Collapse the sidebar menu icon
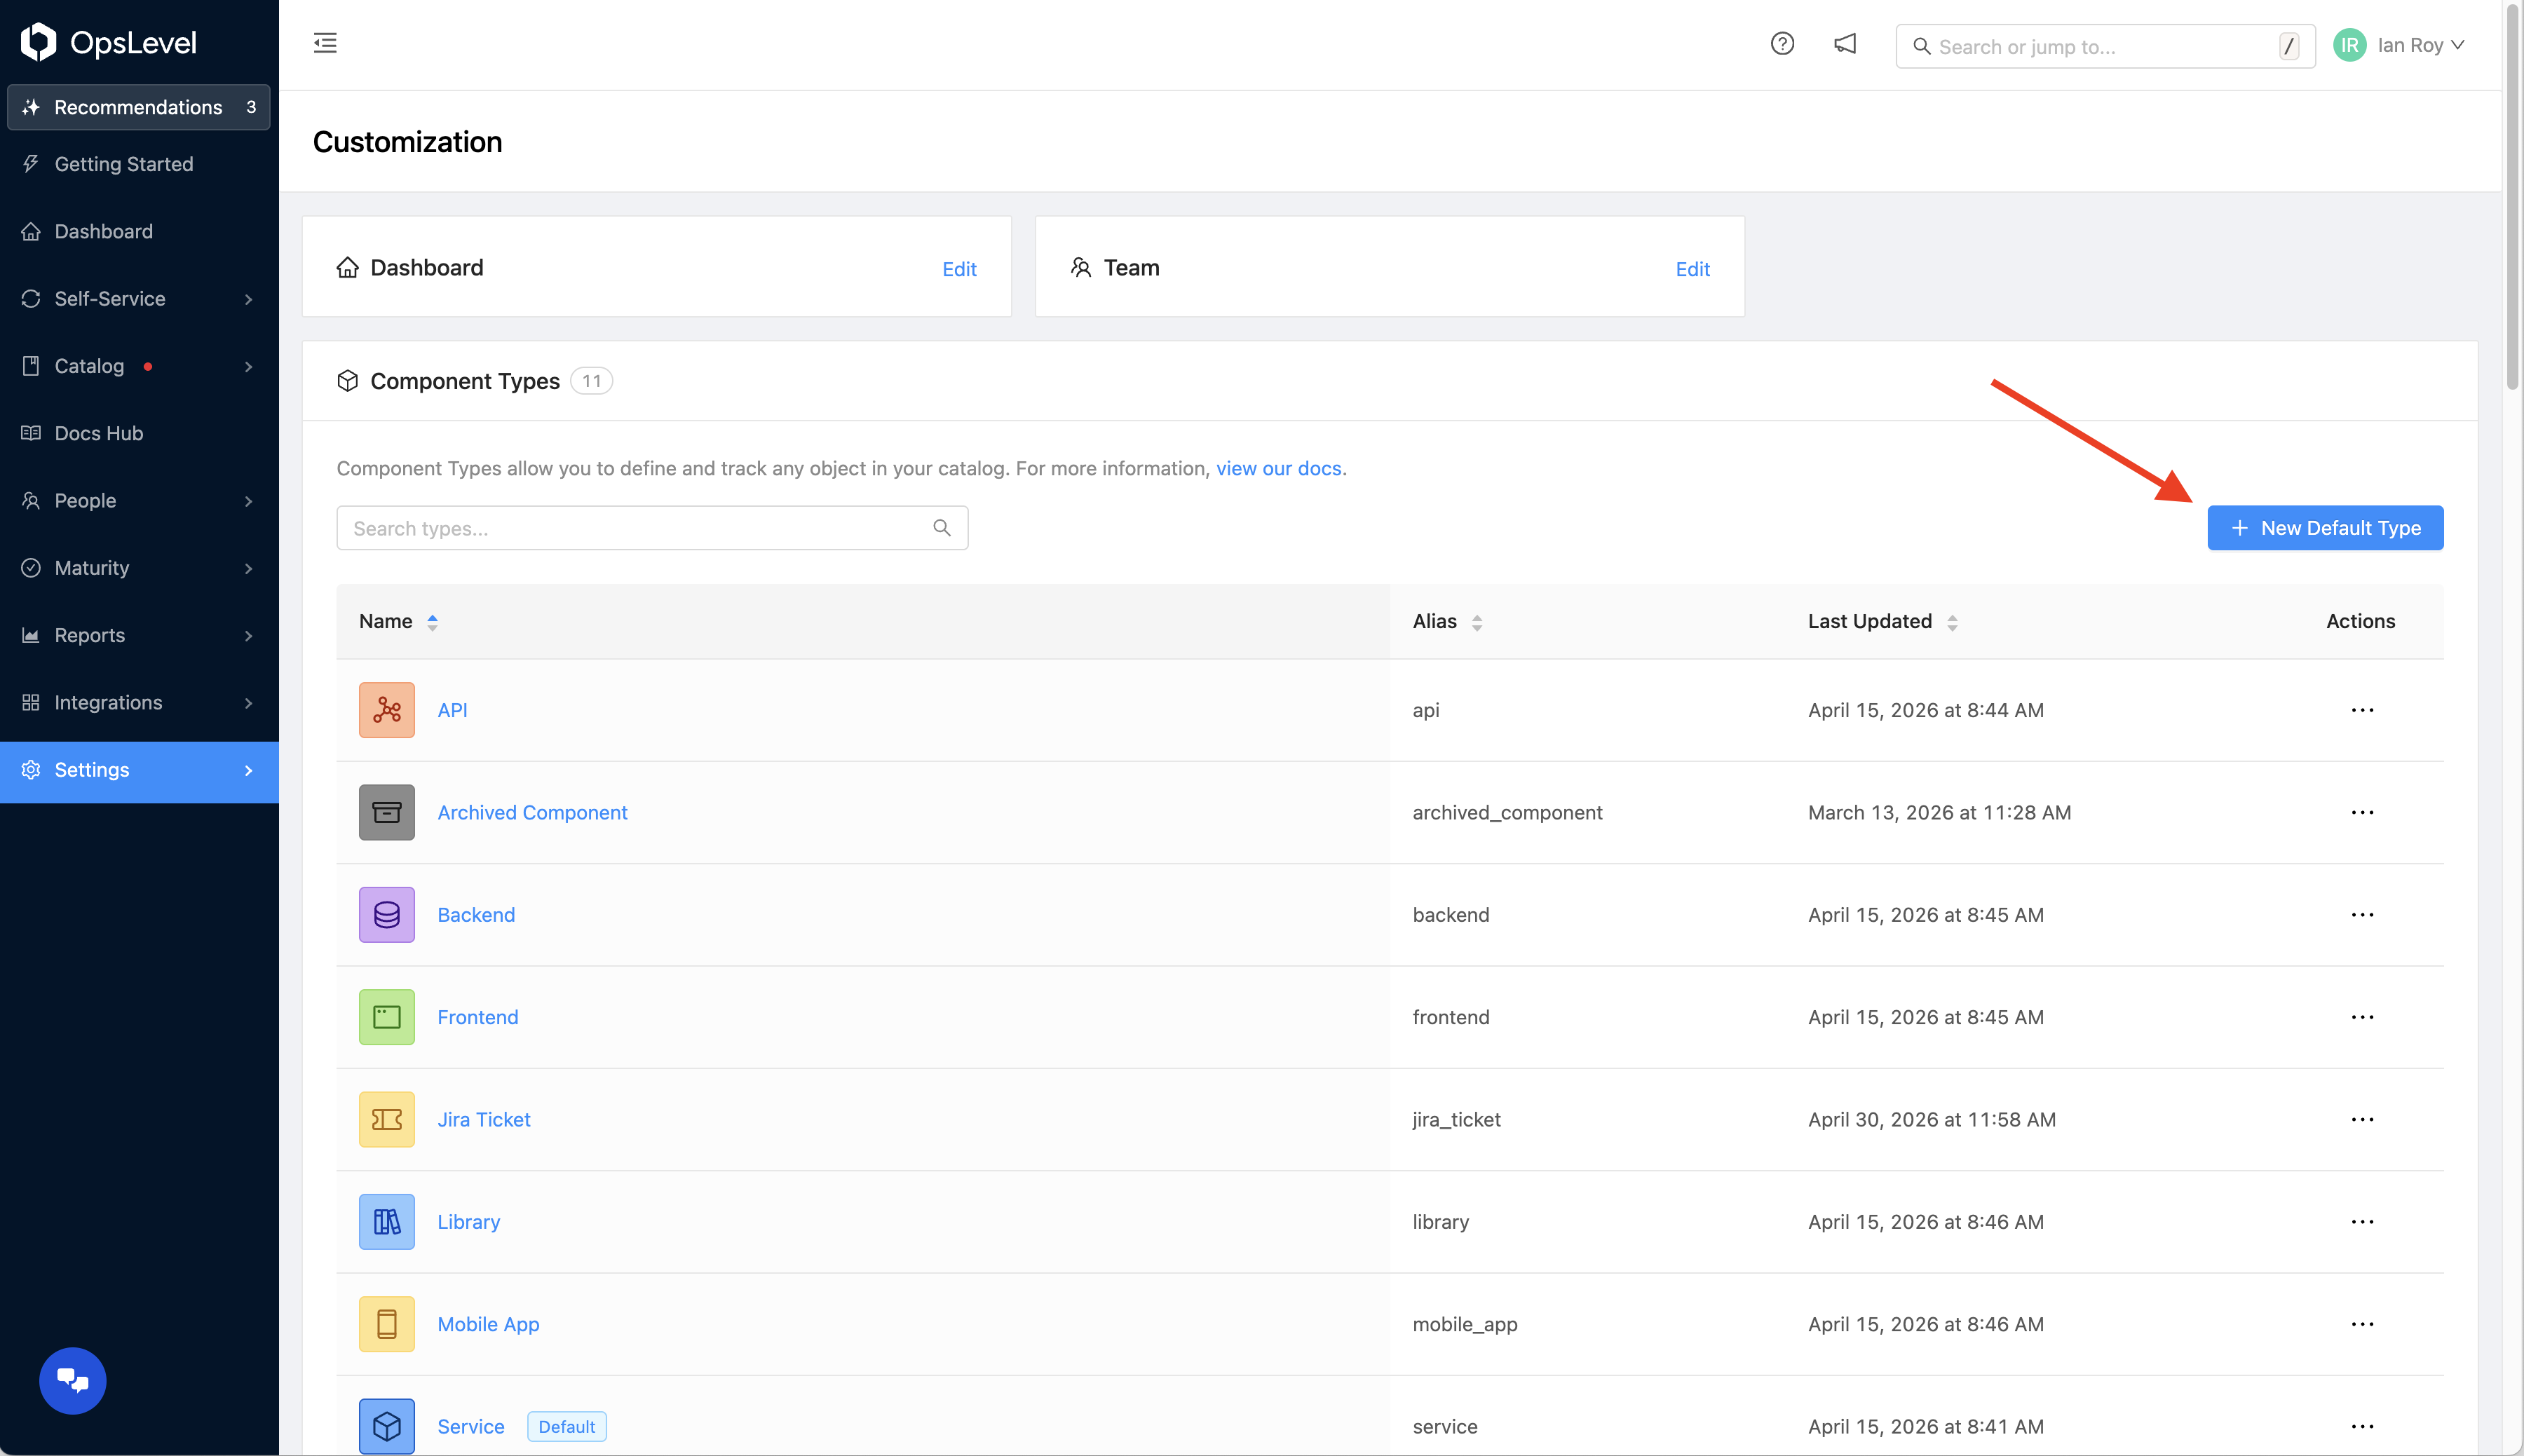 [325, 43]
